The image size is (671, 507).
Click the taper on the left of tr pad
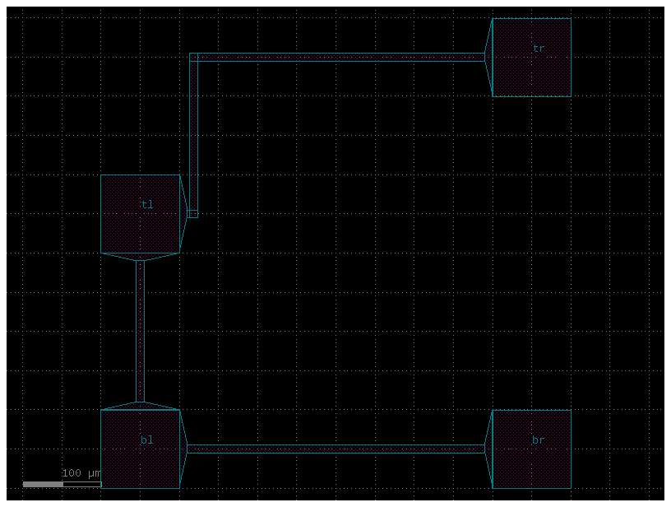tap(488, 58)
